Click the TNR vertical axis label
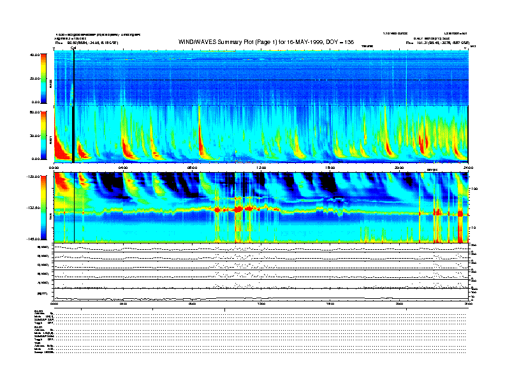Image resolution: width=505 pixels, height=390 pixels. (50, 218)
